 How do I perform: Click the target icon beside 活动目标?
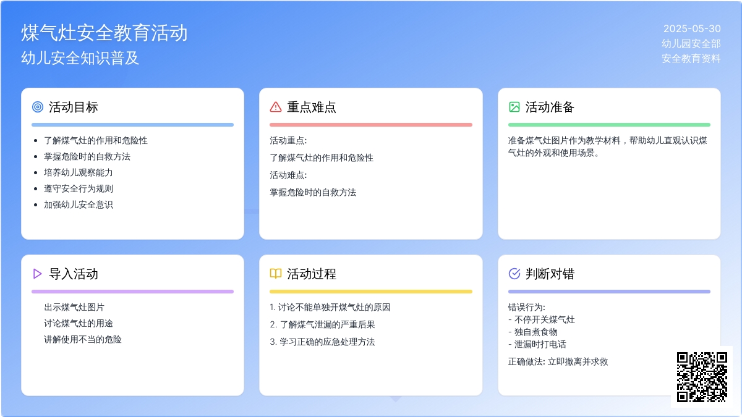(x=38, y=107)
